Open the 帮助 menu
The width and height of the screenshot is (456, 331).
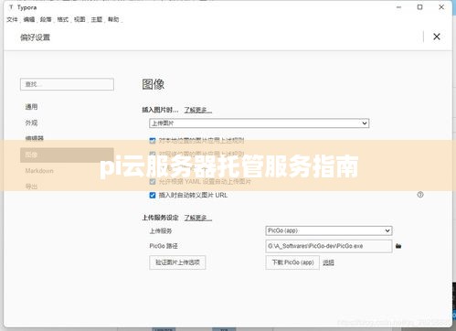click(x=113, y=19)
